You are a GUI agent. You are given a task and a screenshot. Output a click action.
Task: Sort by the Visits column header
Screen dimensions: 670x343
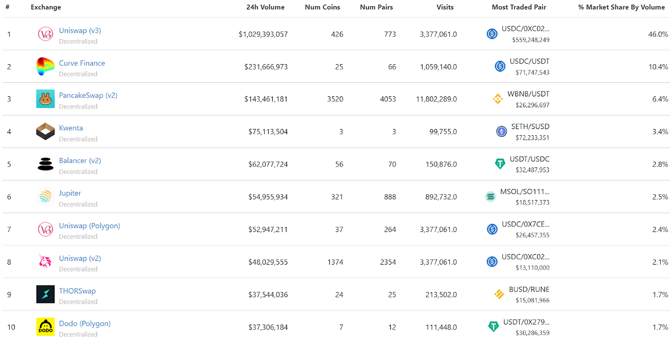point(445,7)
